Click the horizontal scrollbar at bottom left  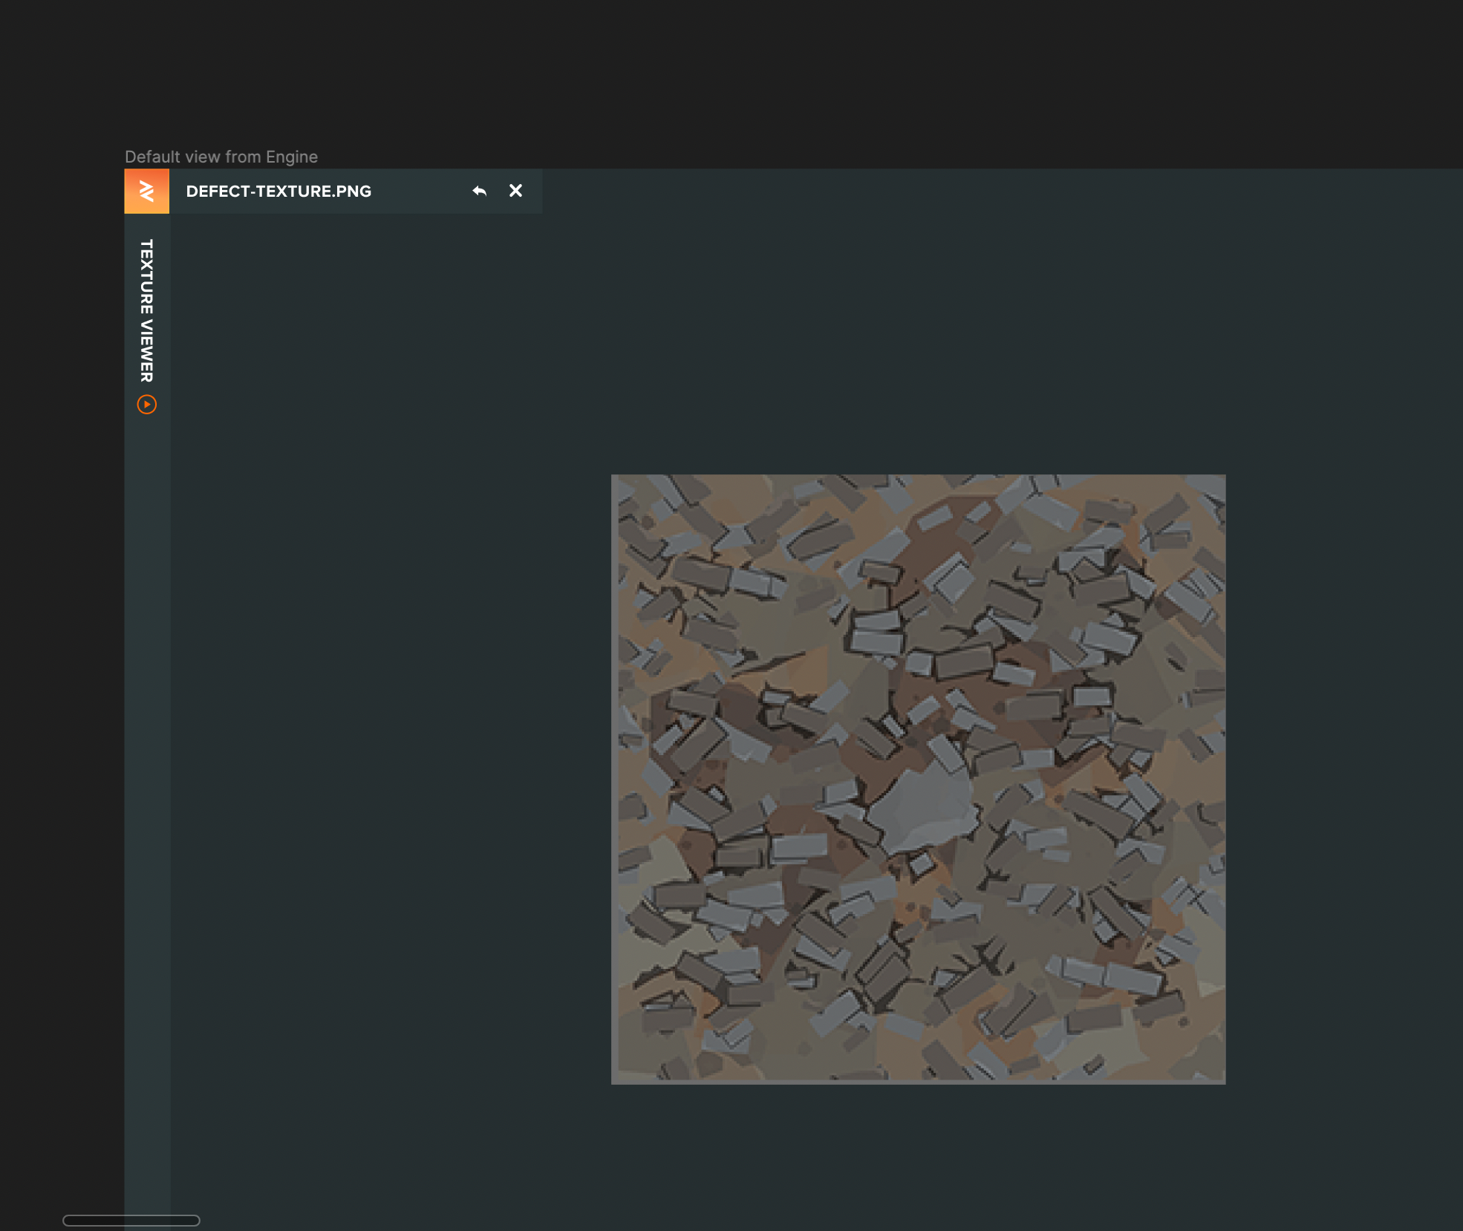pyautogui.click(x=131, y=1220)
